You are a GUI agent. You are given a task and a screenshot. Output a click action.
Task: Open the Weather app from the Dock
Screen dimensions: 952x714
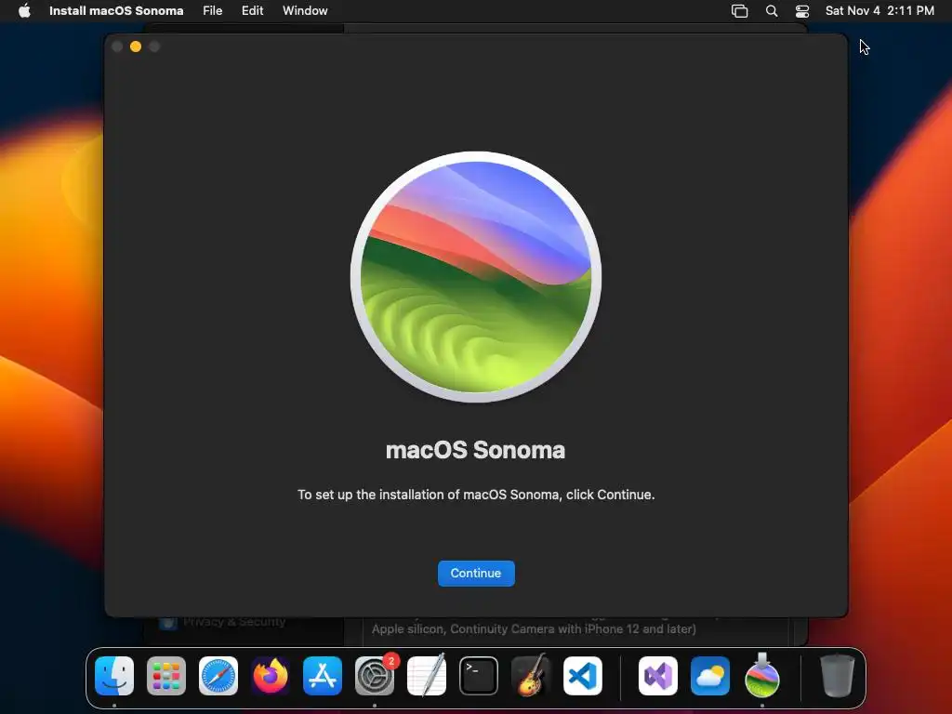[x=710, y=676]
